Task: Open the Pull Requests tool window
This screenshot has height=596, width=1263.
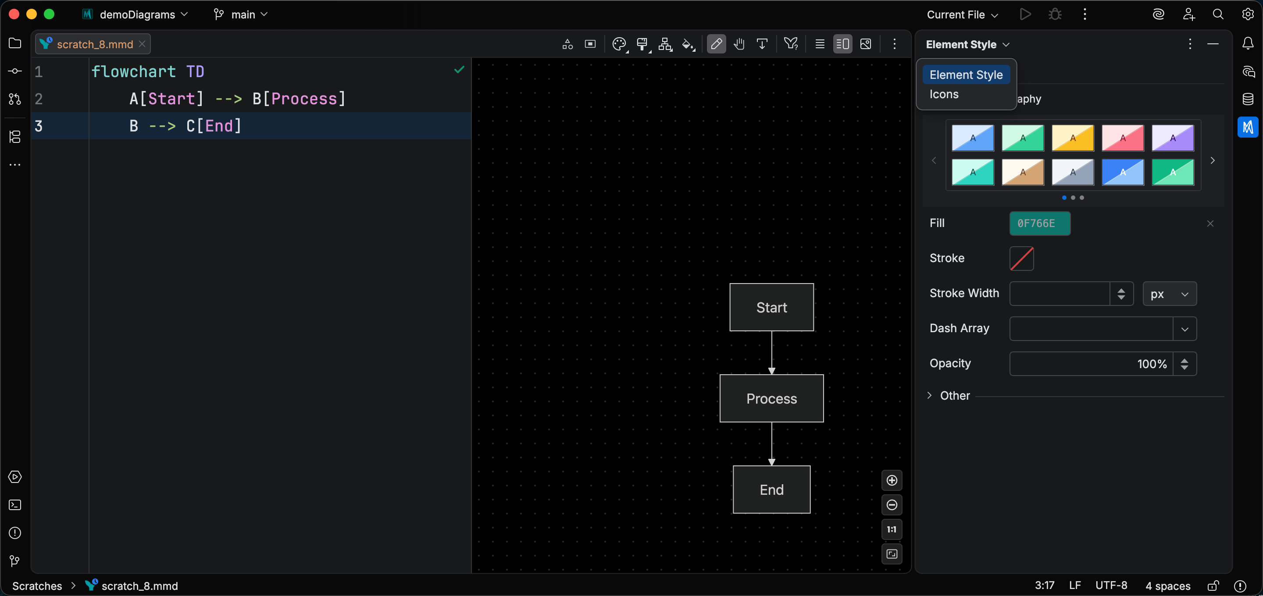Action: pos(15,99)
